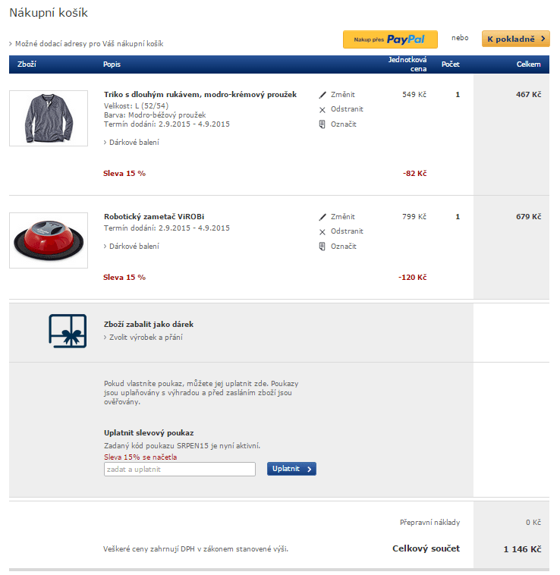Image resolution: width=560 pixels, height=575 pixels.
Task: Click the PayPal logo payment button
Action: pyautogui.click(x=390, y=39)
